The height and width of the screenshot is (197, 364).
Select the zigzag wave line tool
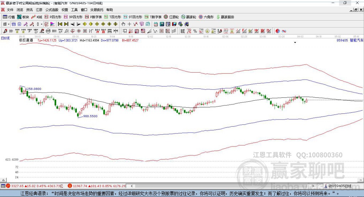point(155,31)
